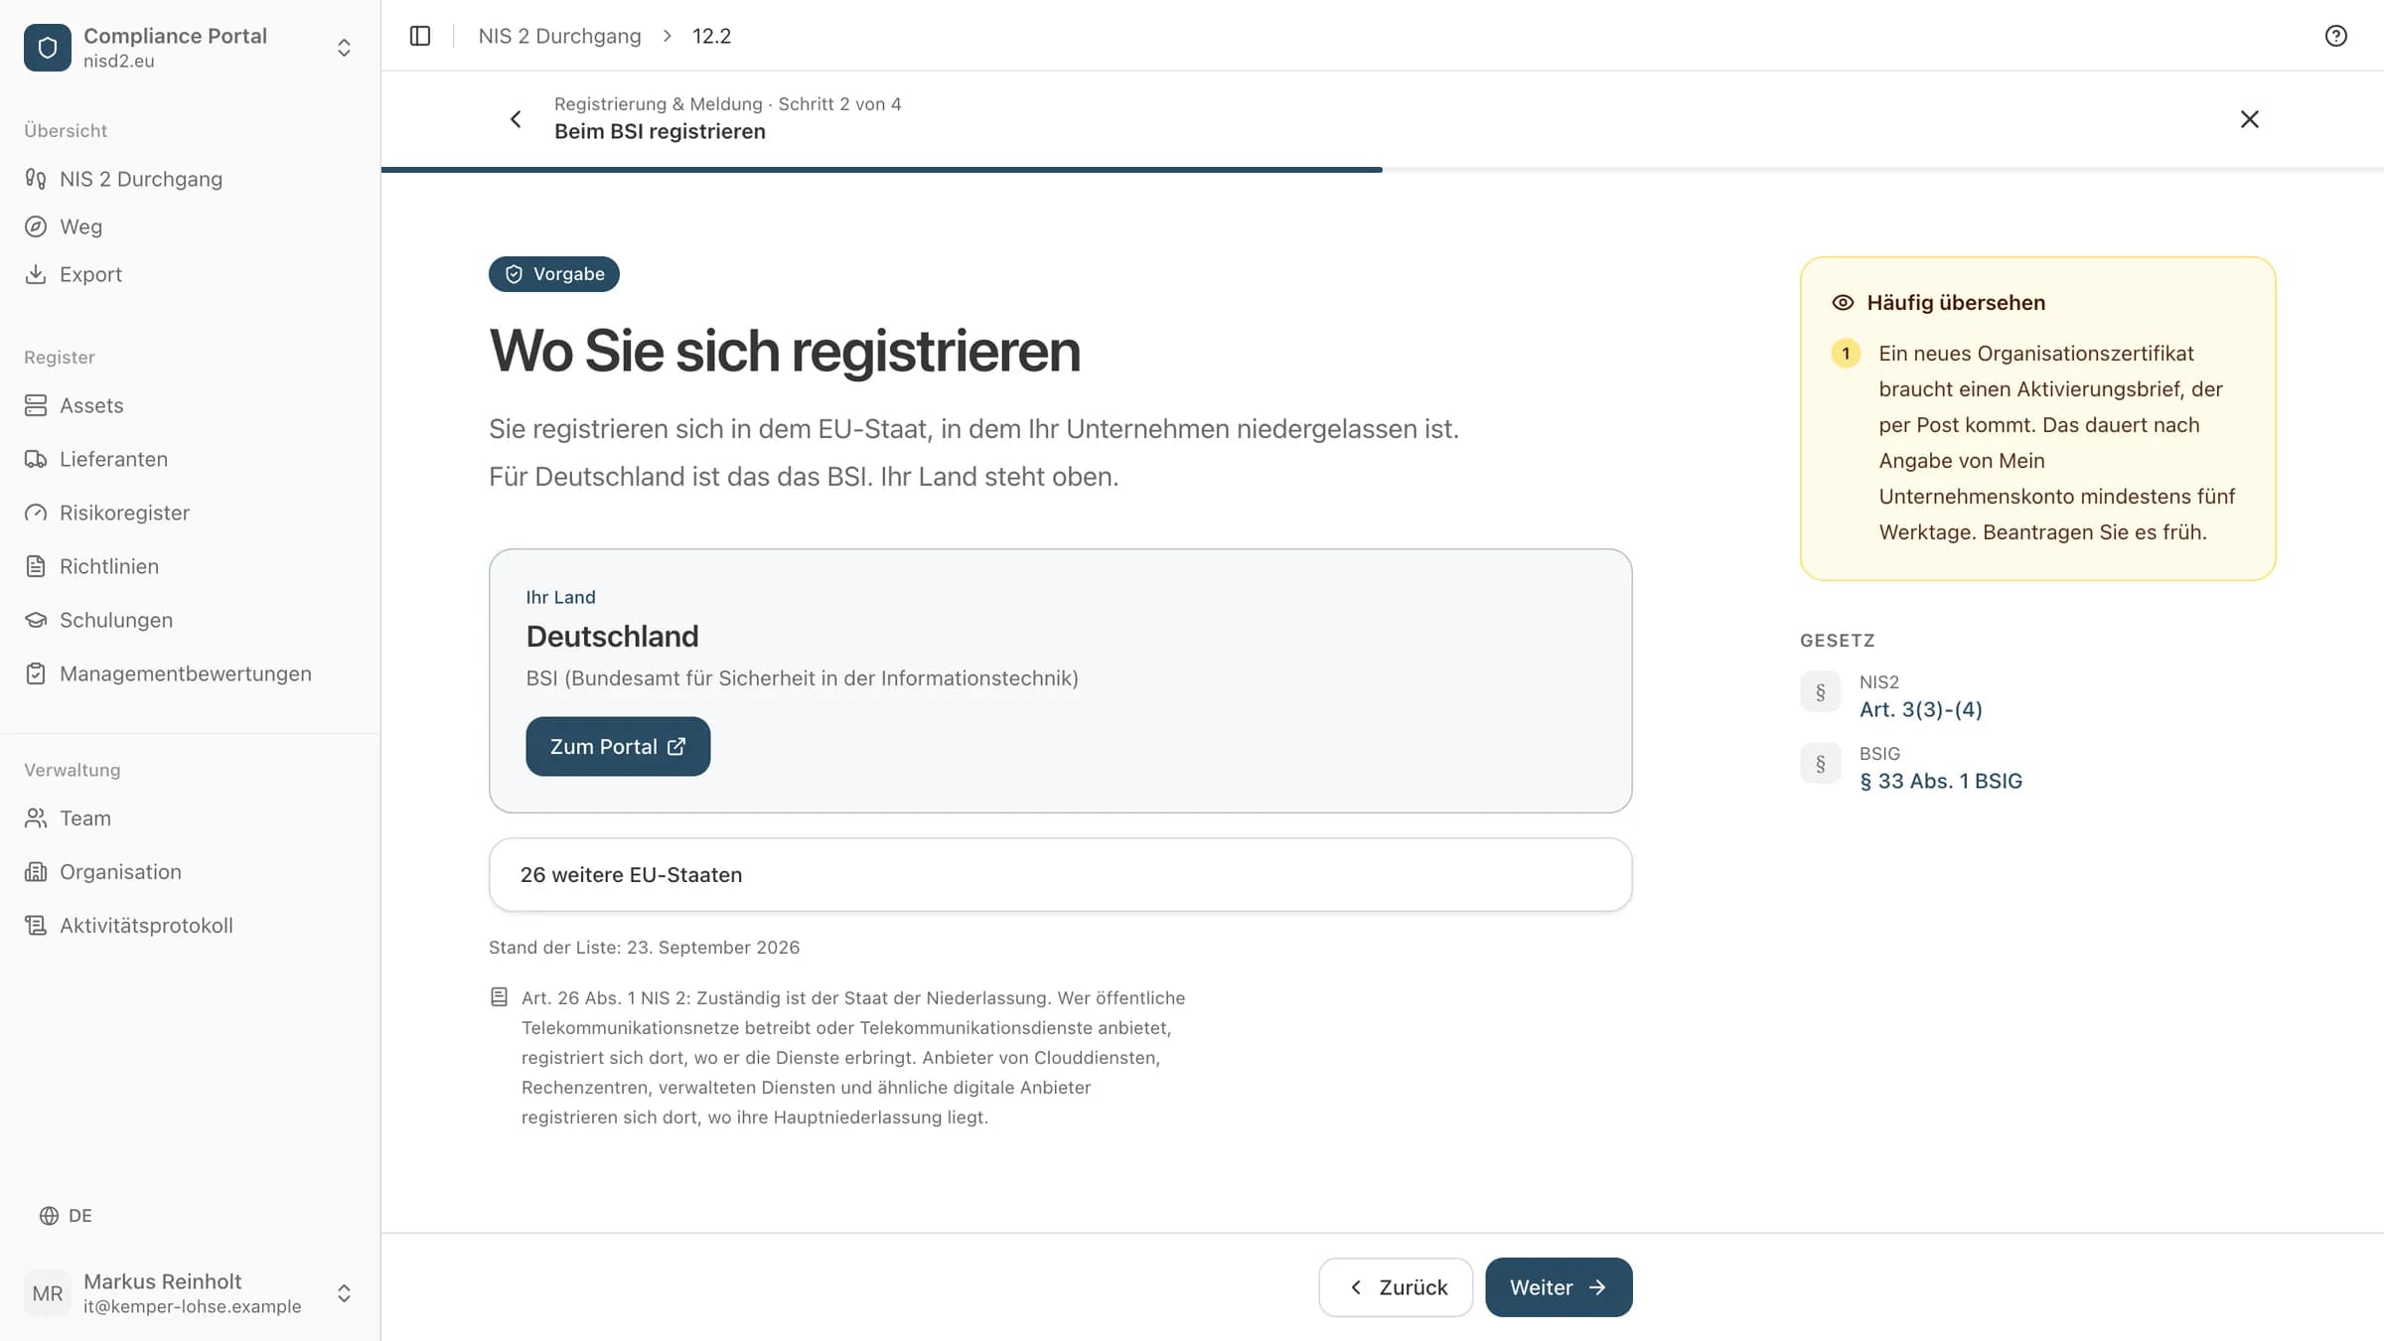This screenshot has width=2384, height=1341.
Task: Click the 12.2 breadcrumb item
Action: click(711, 36)
